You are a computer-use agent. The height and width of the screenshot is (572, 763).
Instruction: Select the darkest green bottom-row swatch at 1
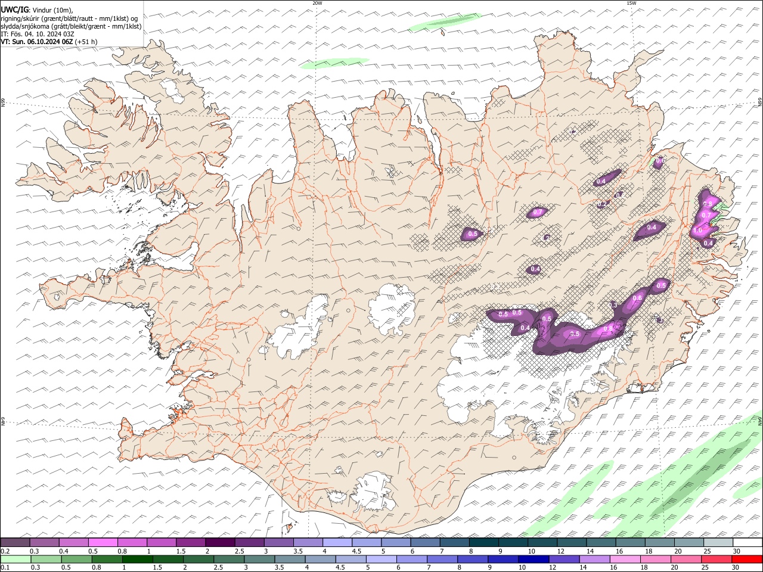[x=137, y=559]
